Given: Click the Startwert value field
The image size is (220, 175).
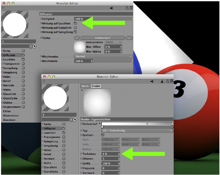Looking at the screenshot, I should click(110, 173).
